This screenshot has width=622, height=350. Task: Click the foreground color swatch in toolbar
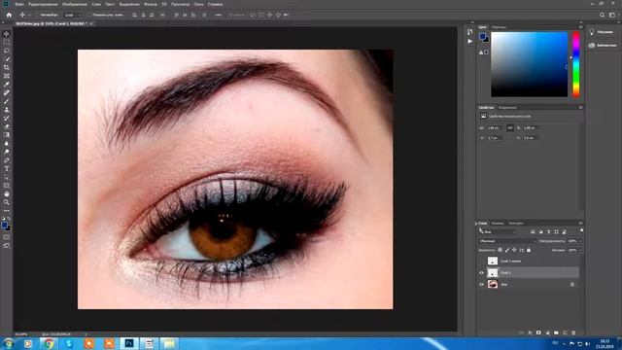pyautogui.click(x=5, y=225)
